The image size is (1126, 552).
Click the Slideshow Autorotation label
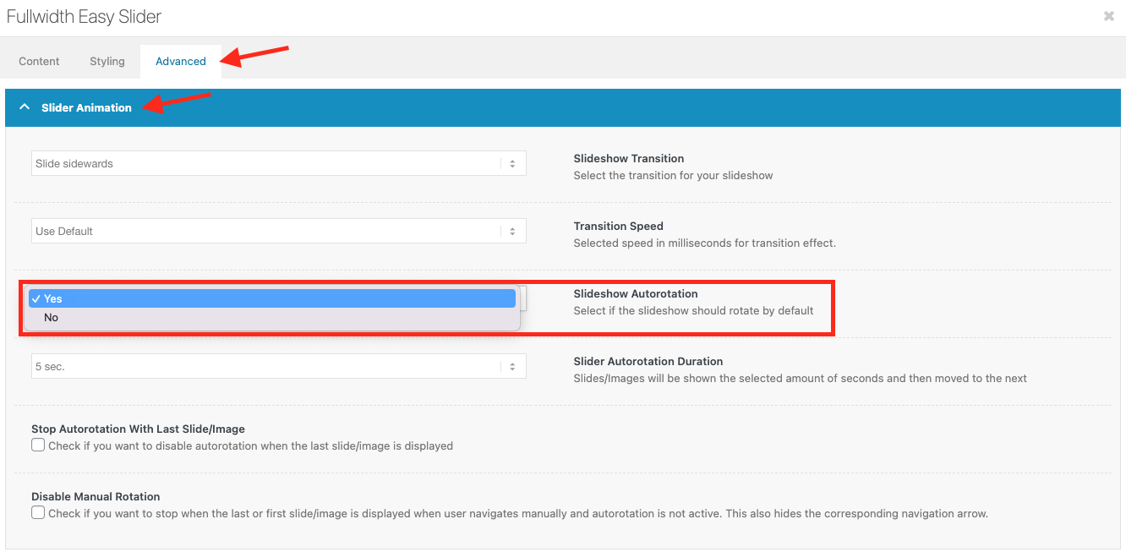[636, 293]
